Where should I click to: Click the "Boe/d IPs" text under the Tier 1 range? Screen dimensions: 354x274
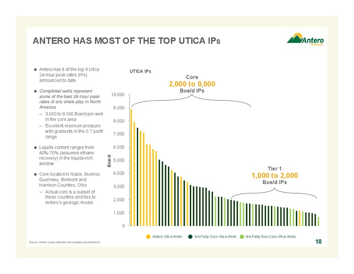tap(275, 182)
